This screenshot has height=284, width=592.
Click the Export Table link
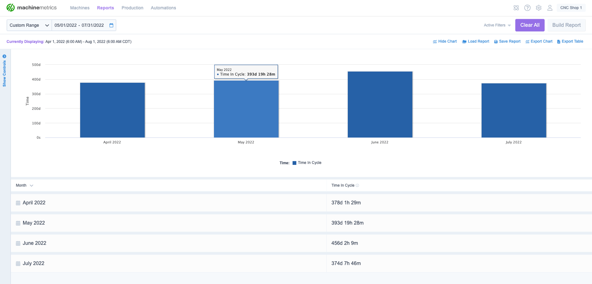(x=570, y=42)
